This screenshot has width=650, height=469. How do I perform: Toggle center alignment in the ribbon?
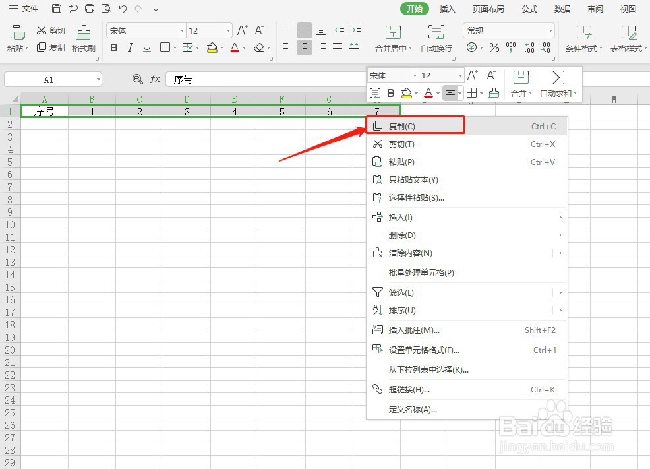(305, 47)
